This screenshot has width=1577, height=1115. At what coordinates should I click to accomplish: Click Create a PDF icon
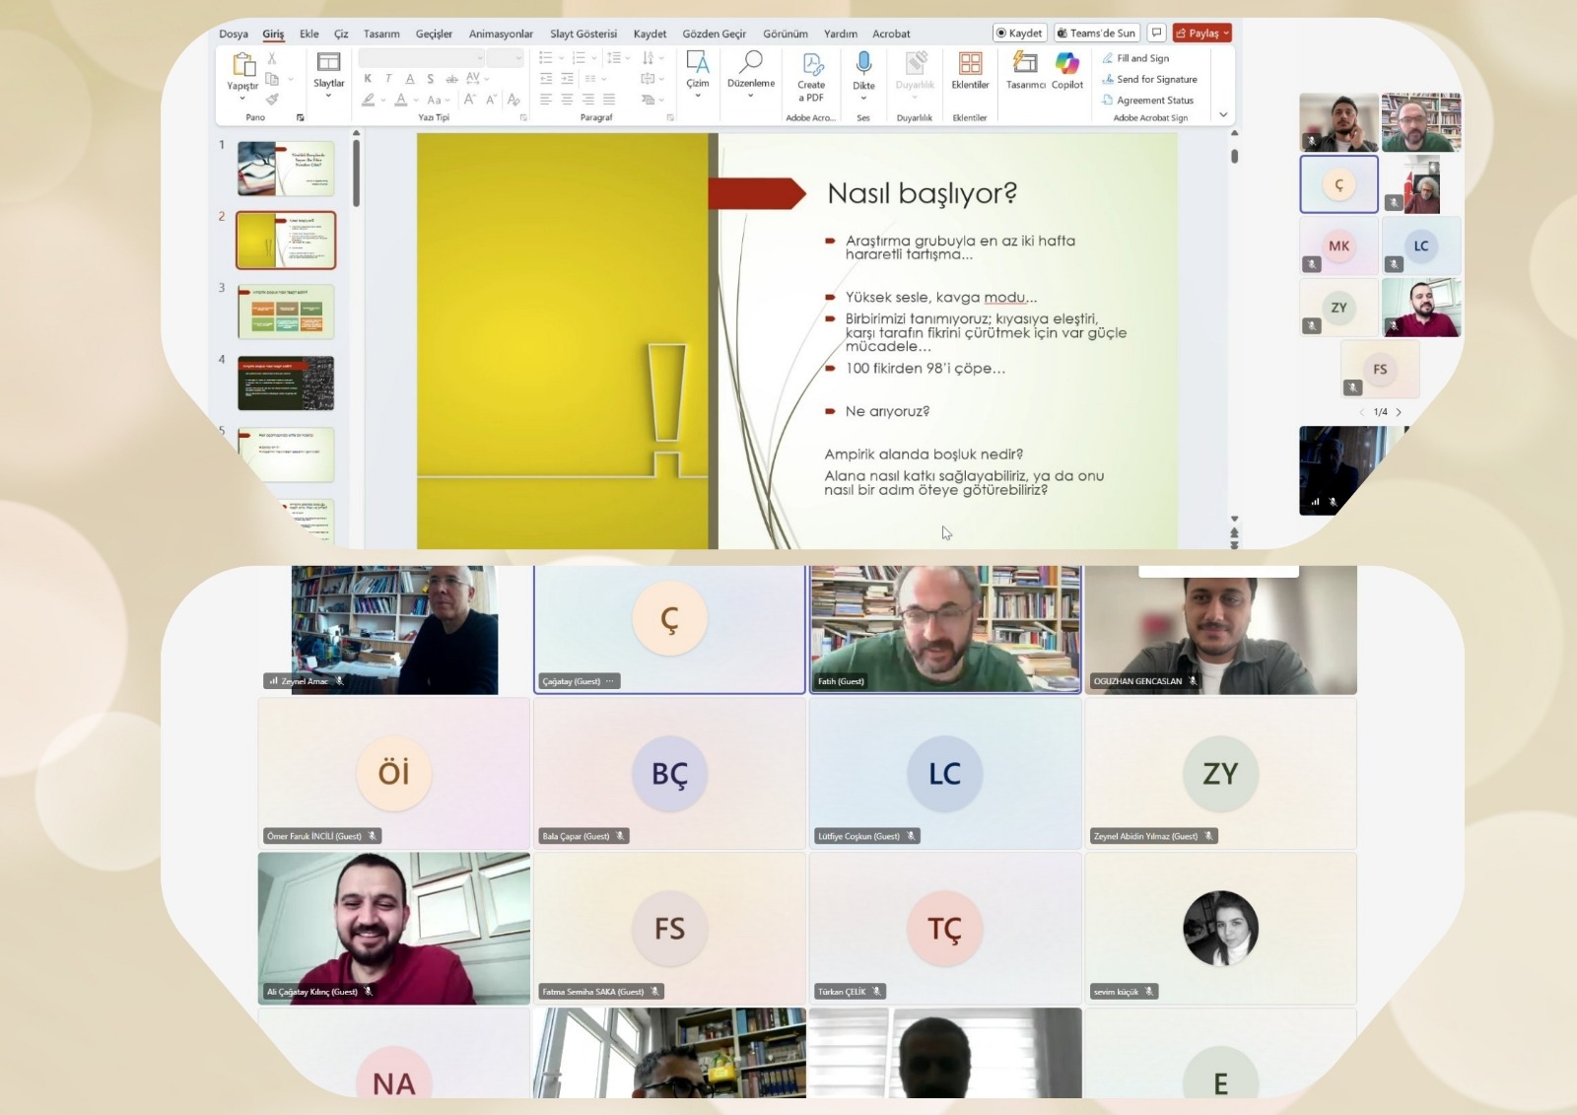point(811,66)
